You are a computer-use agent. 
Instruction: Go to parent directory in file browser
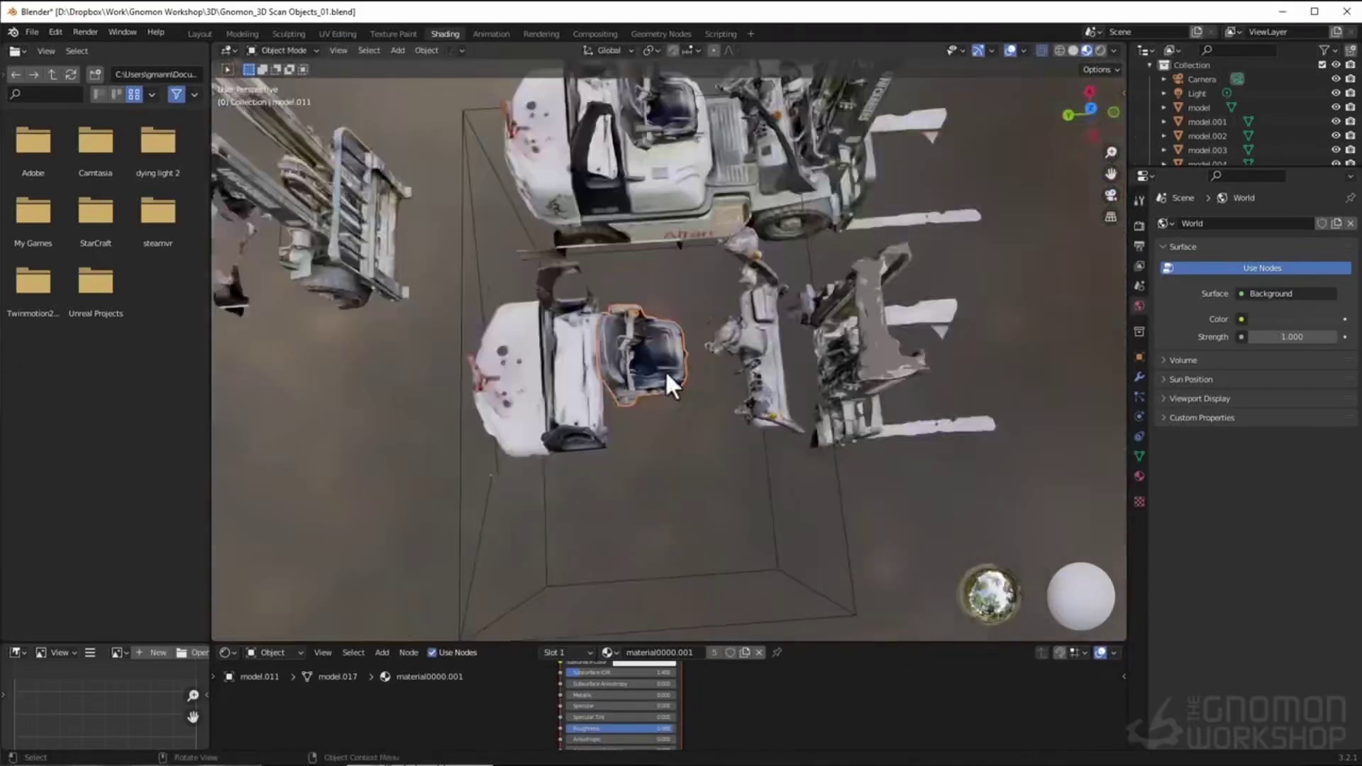click(x=52, y=74)
